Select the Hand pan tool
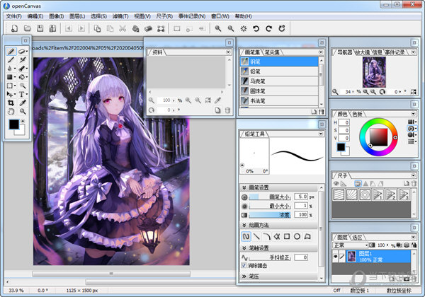This screenshot has height=297, width=425. pyautogui.click(x=11, y=112)
